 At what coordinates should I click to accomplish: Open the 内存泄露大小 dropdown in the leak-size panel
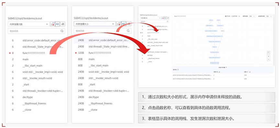pos(95,24)
